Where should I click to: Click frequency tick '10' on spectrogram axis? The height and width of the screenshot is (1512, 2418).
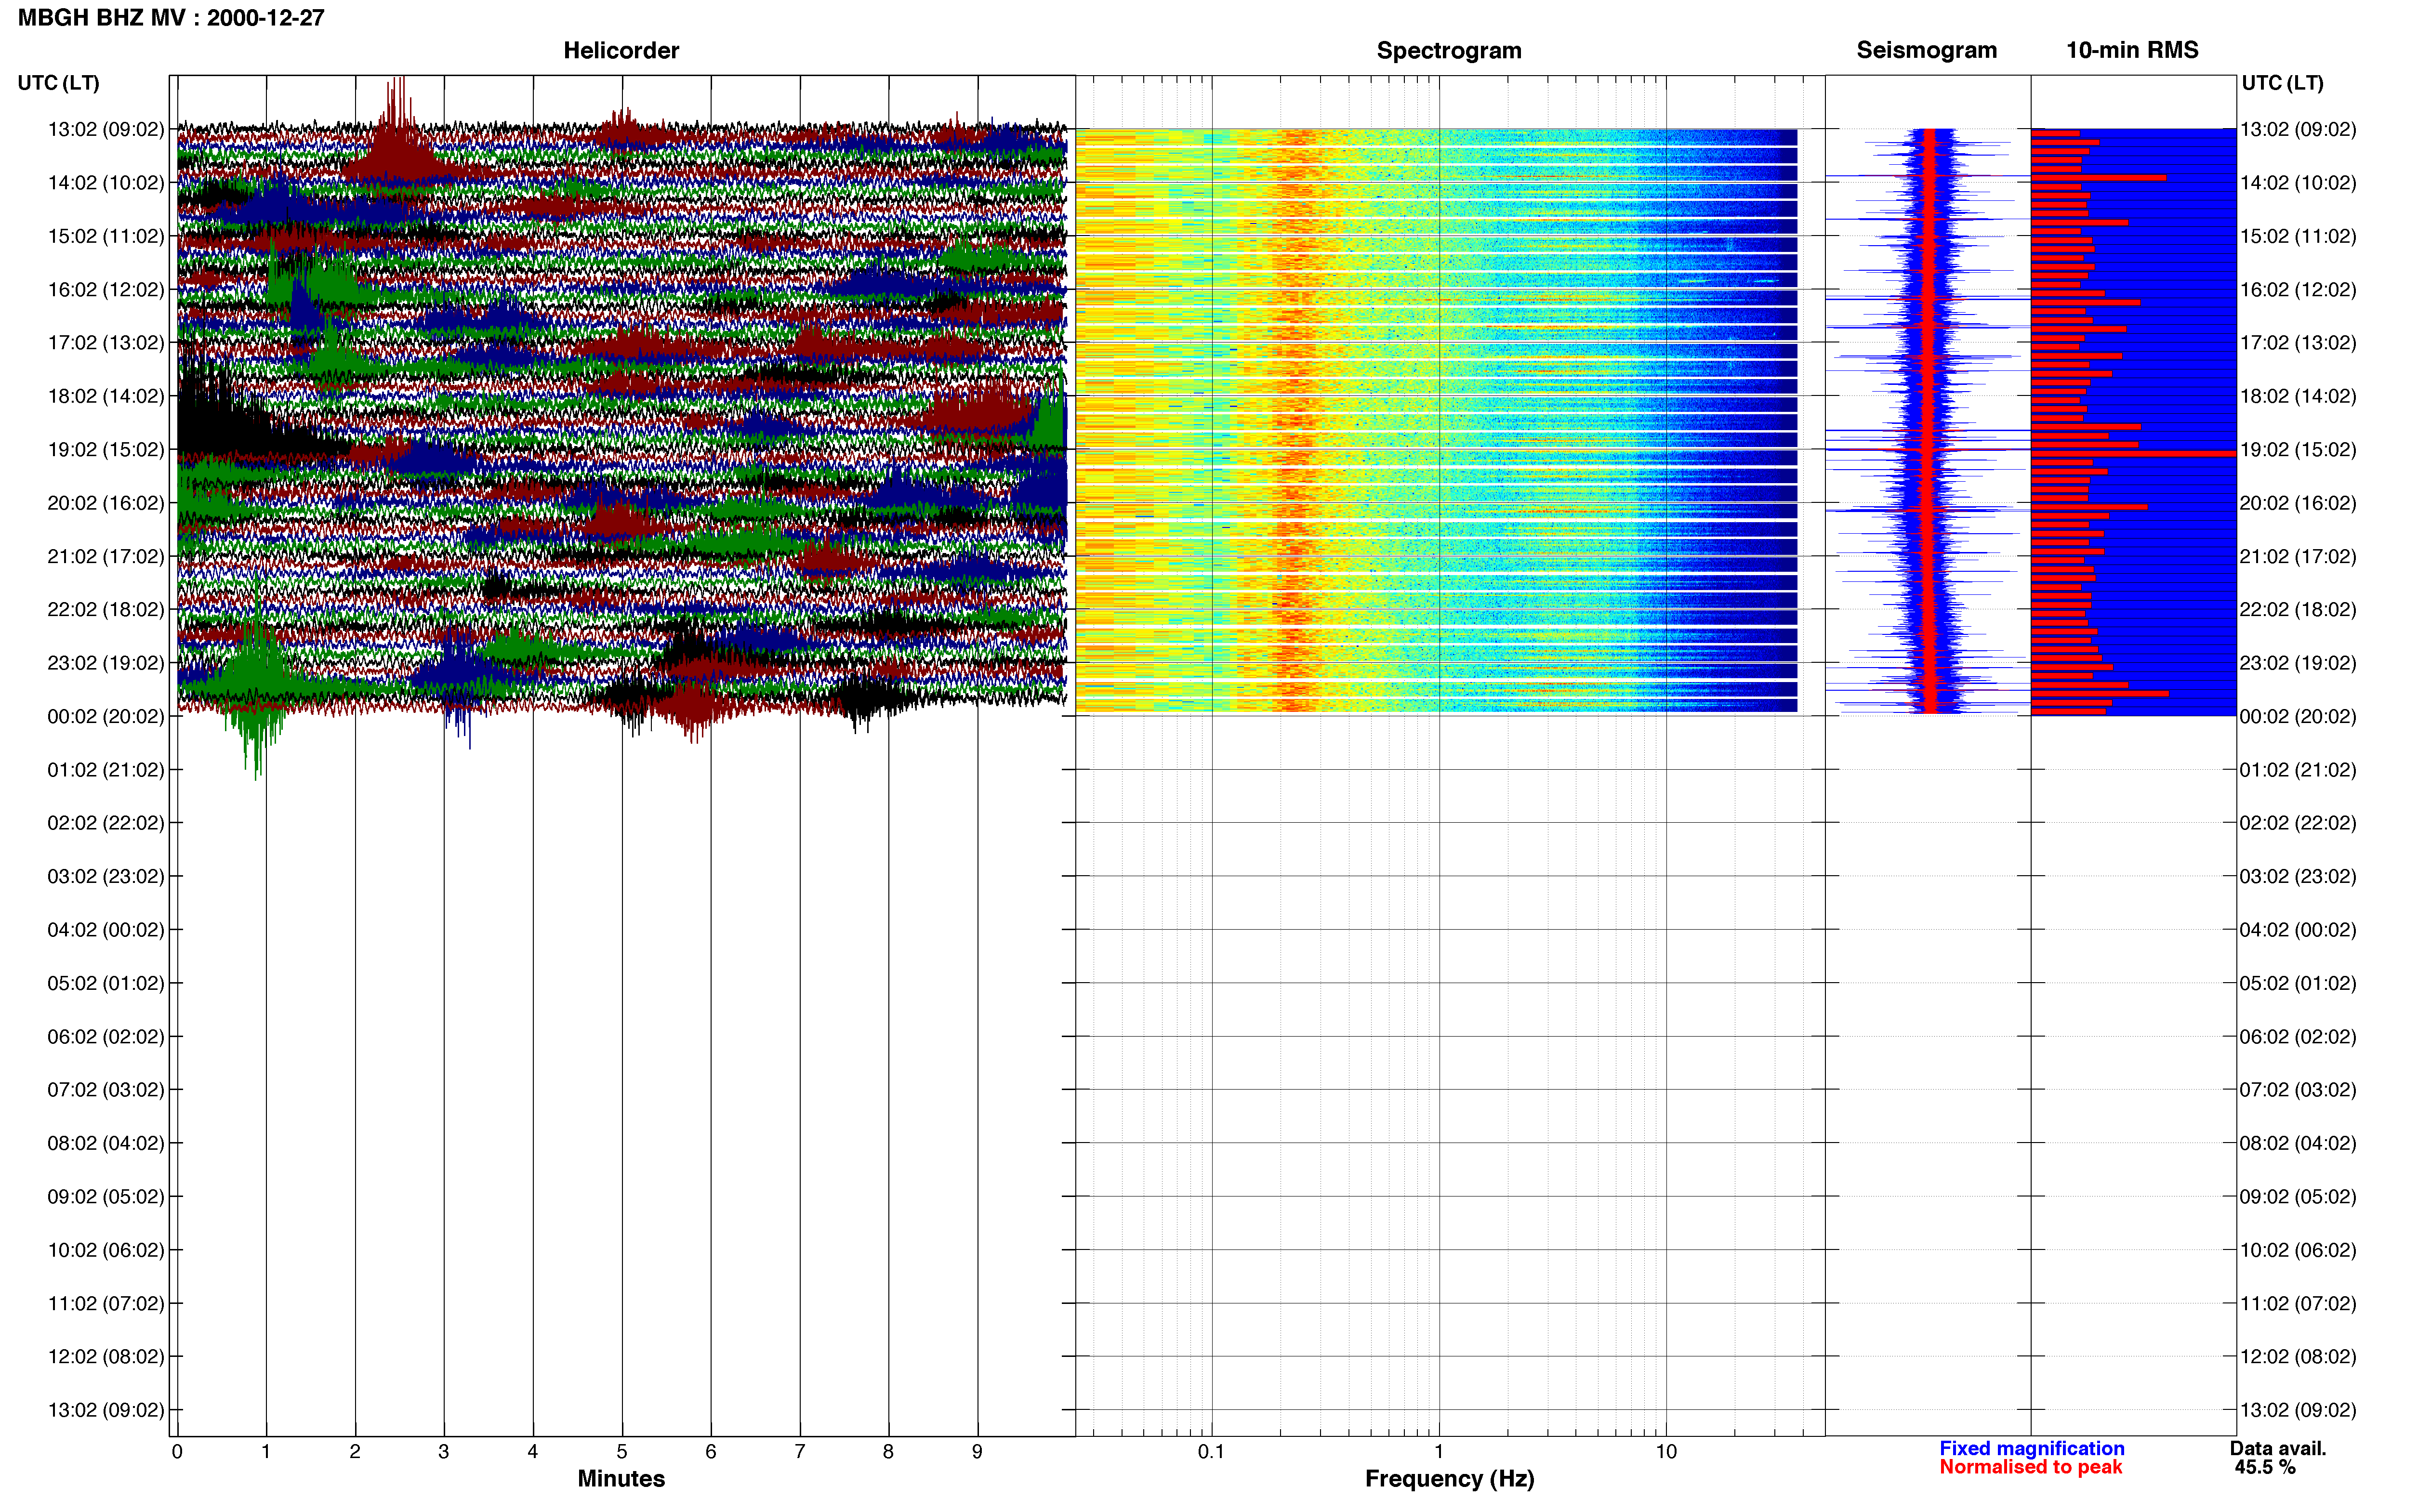(1666, 1452)
